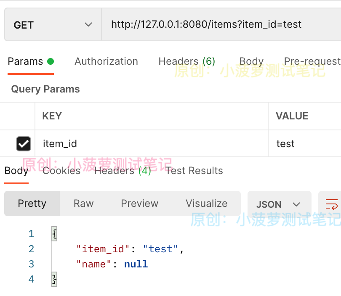341x296 pixels.
Task: Click the Query Params heading
Action: pos(45,89)
